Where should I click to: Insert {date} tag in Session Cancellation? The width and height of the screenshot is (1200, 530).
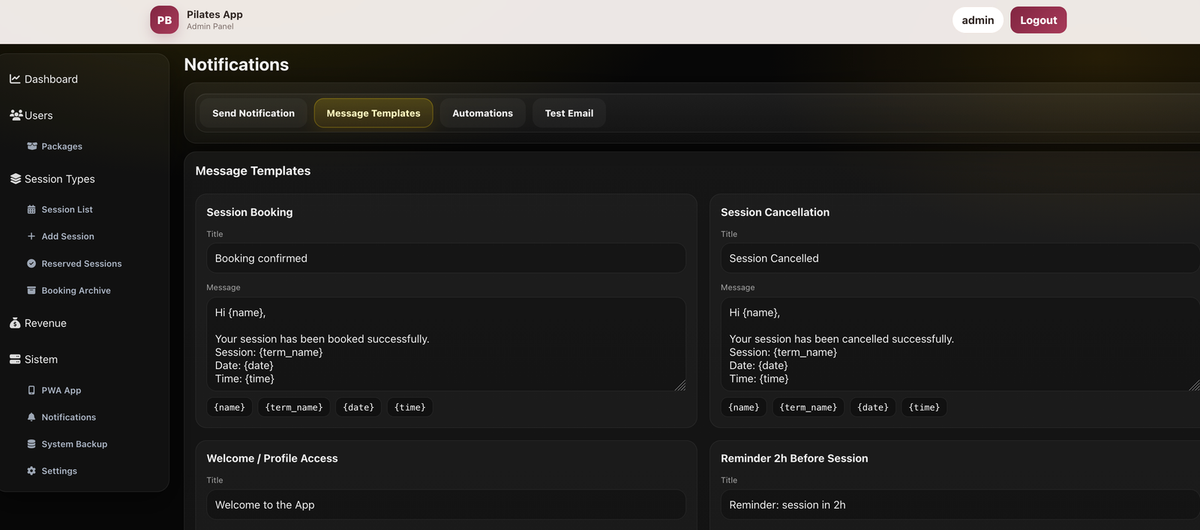[x=873, y=407]
